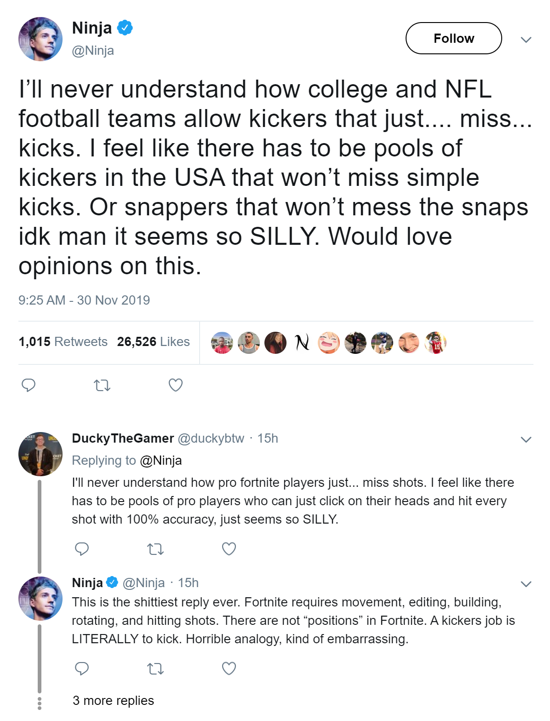
Task: Show the 3 more replies
Action: [x=113, y=700]
